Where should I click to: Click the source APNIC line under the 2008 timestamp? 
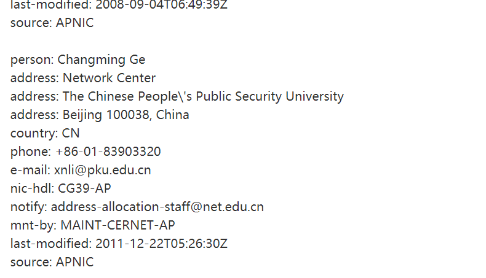pos(52,23)
